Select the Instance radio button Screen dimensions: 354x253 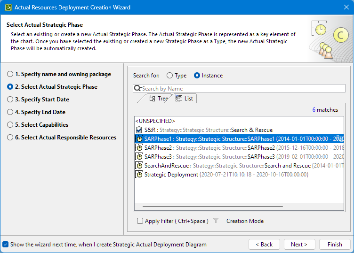tap(197, 76)
